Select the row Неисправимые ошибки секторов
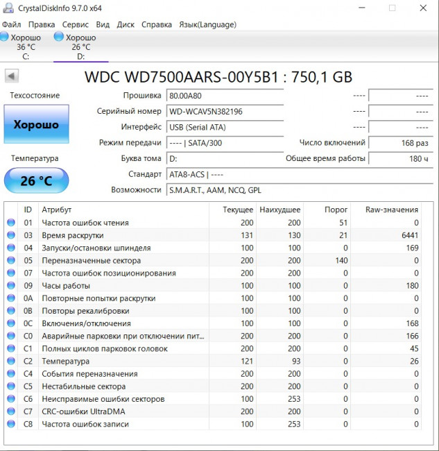 [213, 399]
